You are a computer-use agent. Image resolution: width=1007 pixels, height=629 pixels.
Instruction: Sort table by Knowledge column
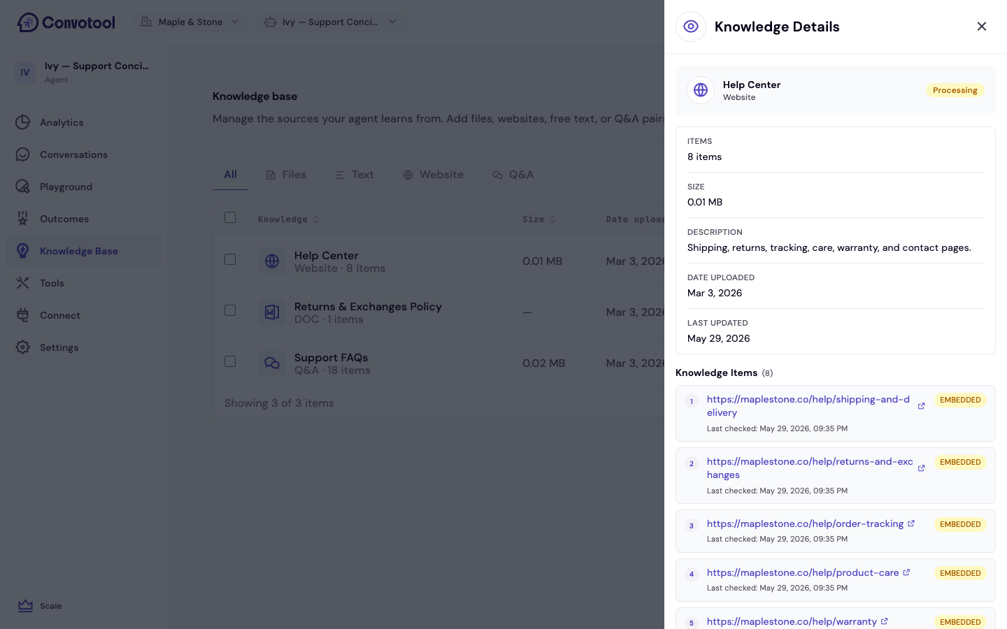(288, 219)
